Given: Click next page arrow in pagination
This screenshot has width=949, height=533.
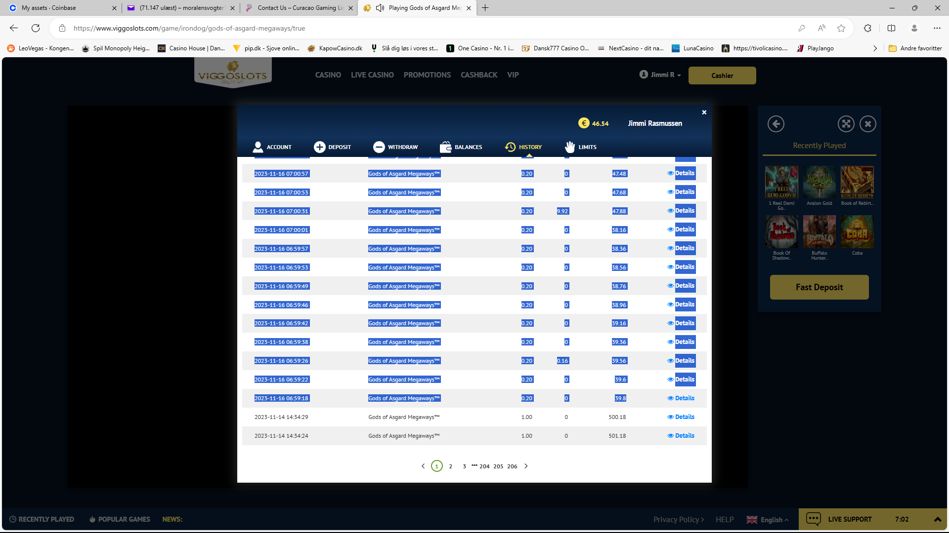Looking at the screenshot, I should coord(526,466).
